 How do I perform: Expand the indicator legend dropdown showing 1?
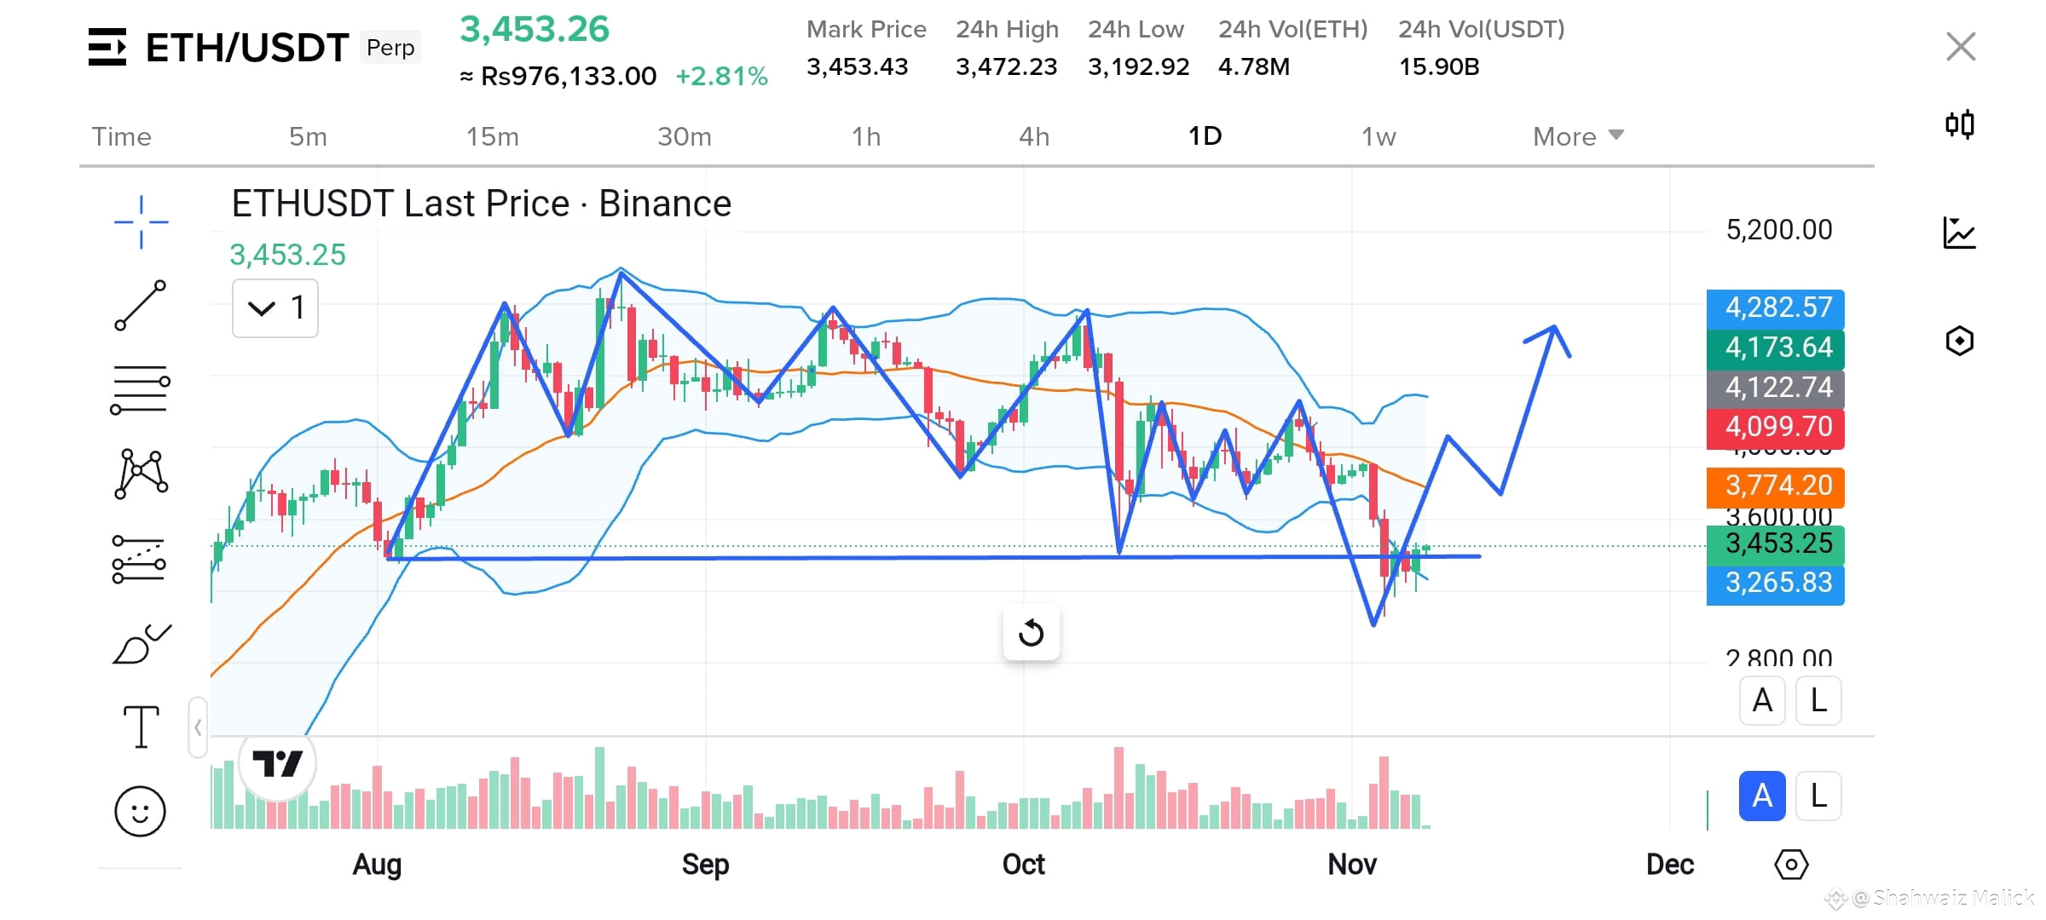275,308
